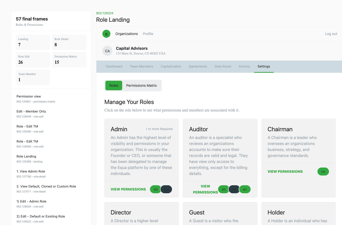Open the Agreements tab
Screen dimensions: 342x225
click(198, 66)
